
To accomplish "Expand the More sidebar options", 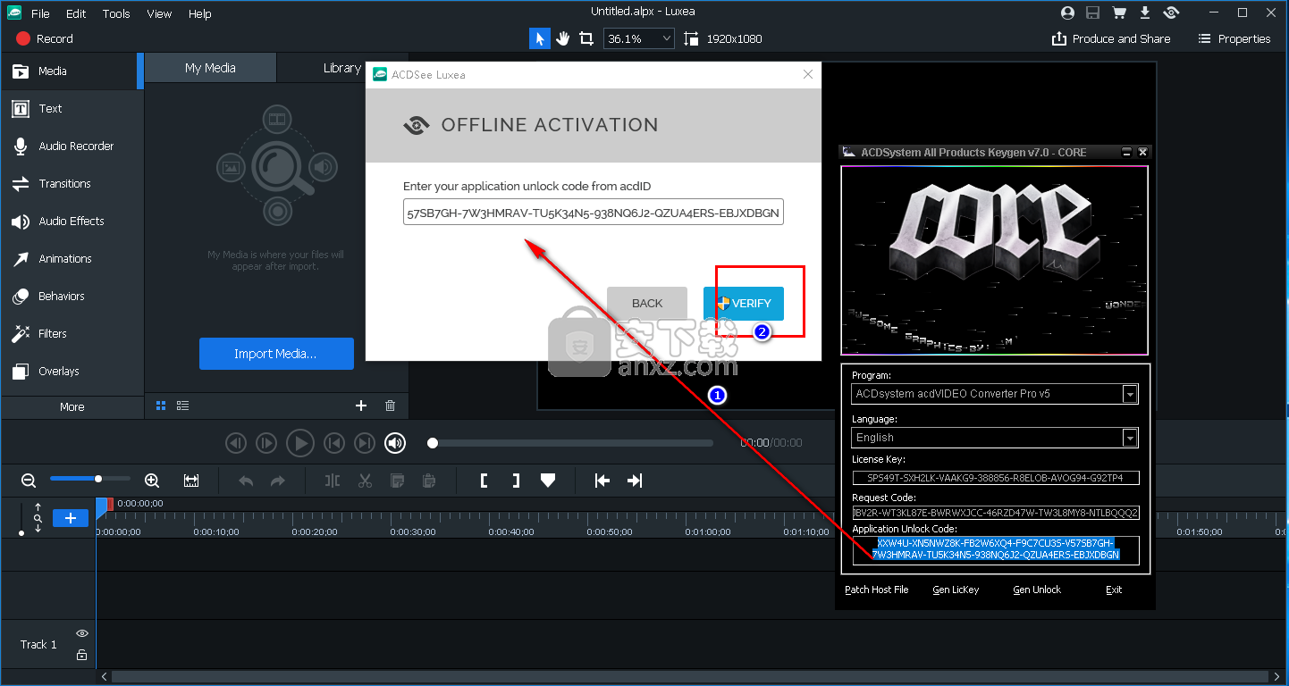I will [72, 406].
